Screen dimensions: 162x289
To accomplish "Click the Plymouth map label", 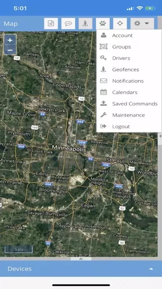I will pyautogui.click(x=19, y=133).
